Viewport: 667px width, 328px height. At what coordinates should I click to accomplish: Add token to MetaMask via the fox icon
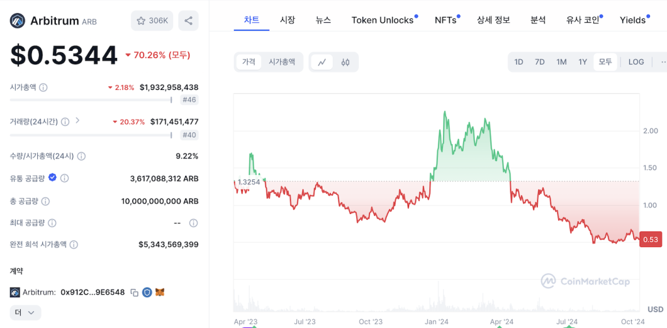point(160,292)
